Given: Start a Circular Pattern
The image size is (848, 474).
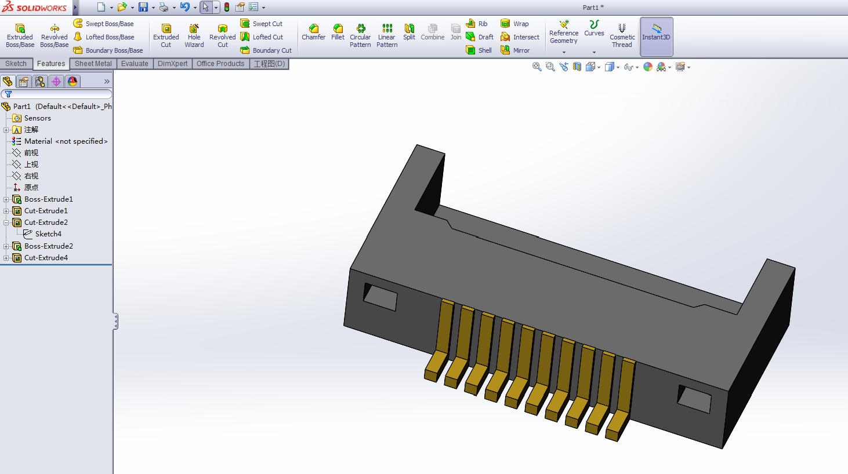Looking at the screenshot, I should pyautogui.click(x=360, y=36).
